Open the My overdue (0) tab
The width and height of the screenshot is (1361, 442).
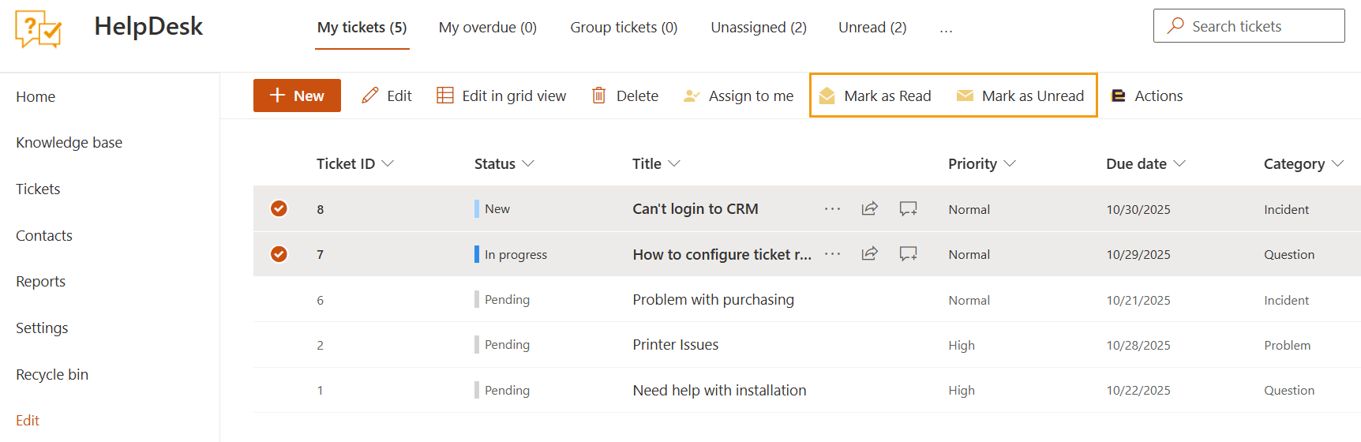[487, 28]
